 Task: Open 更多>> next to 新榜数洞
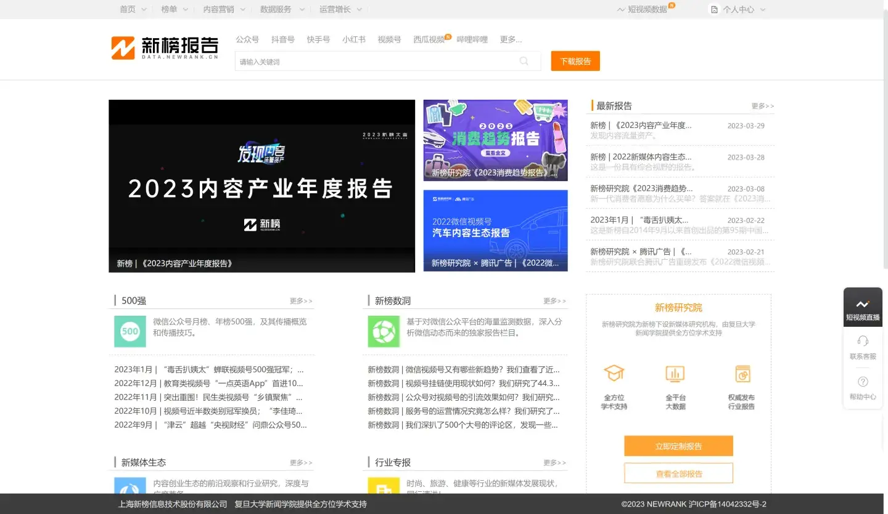pyautogui.click(x=555, y=301)
